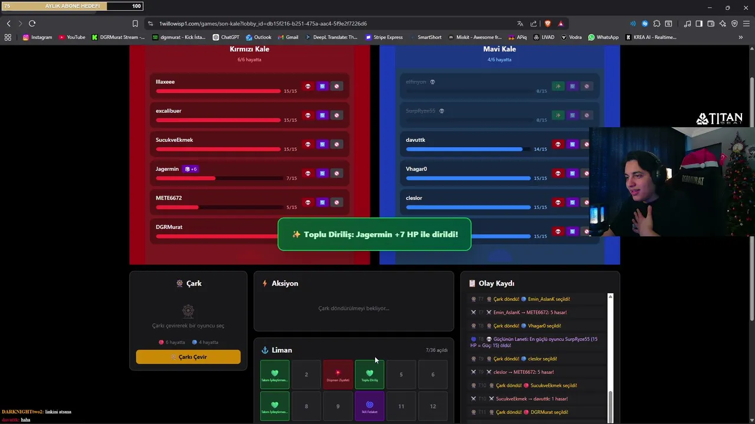Click the page vertical scrollbar
The width and height of the screenshot is (755, 424).
coord(751,200)
